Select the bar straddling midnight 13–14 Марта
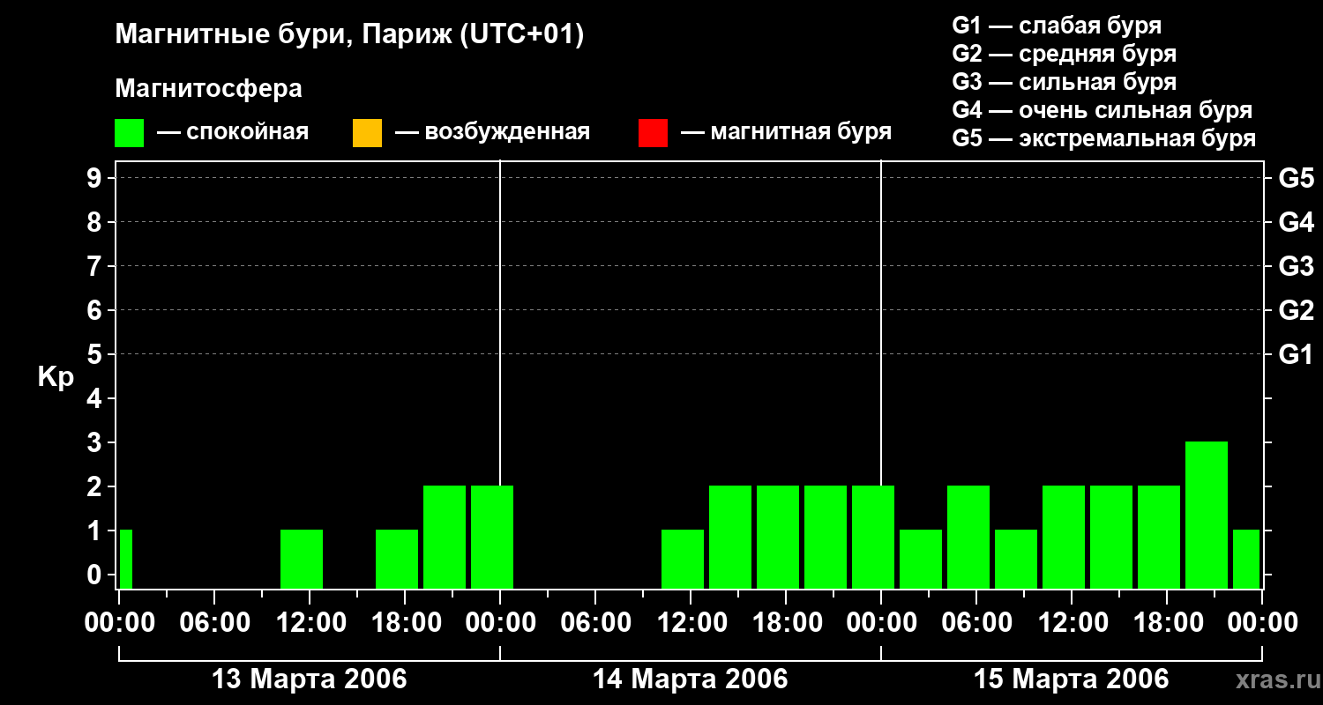The width and height of the screenshot is (1323, 705). click(x=492, y=537)
